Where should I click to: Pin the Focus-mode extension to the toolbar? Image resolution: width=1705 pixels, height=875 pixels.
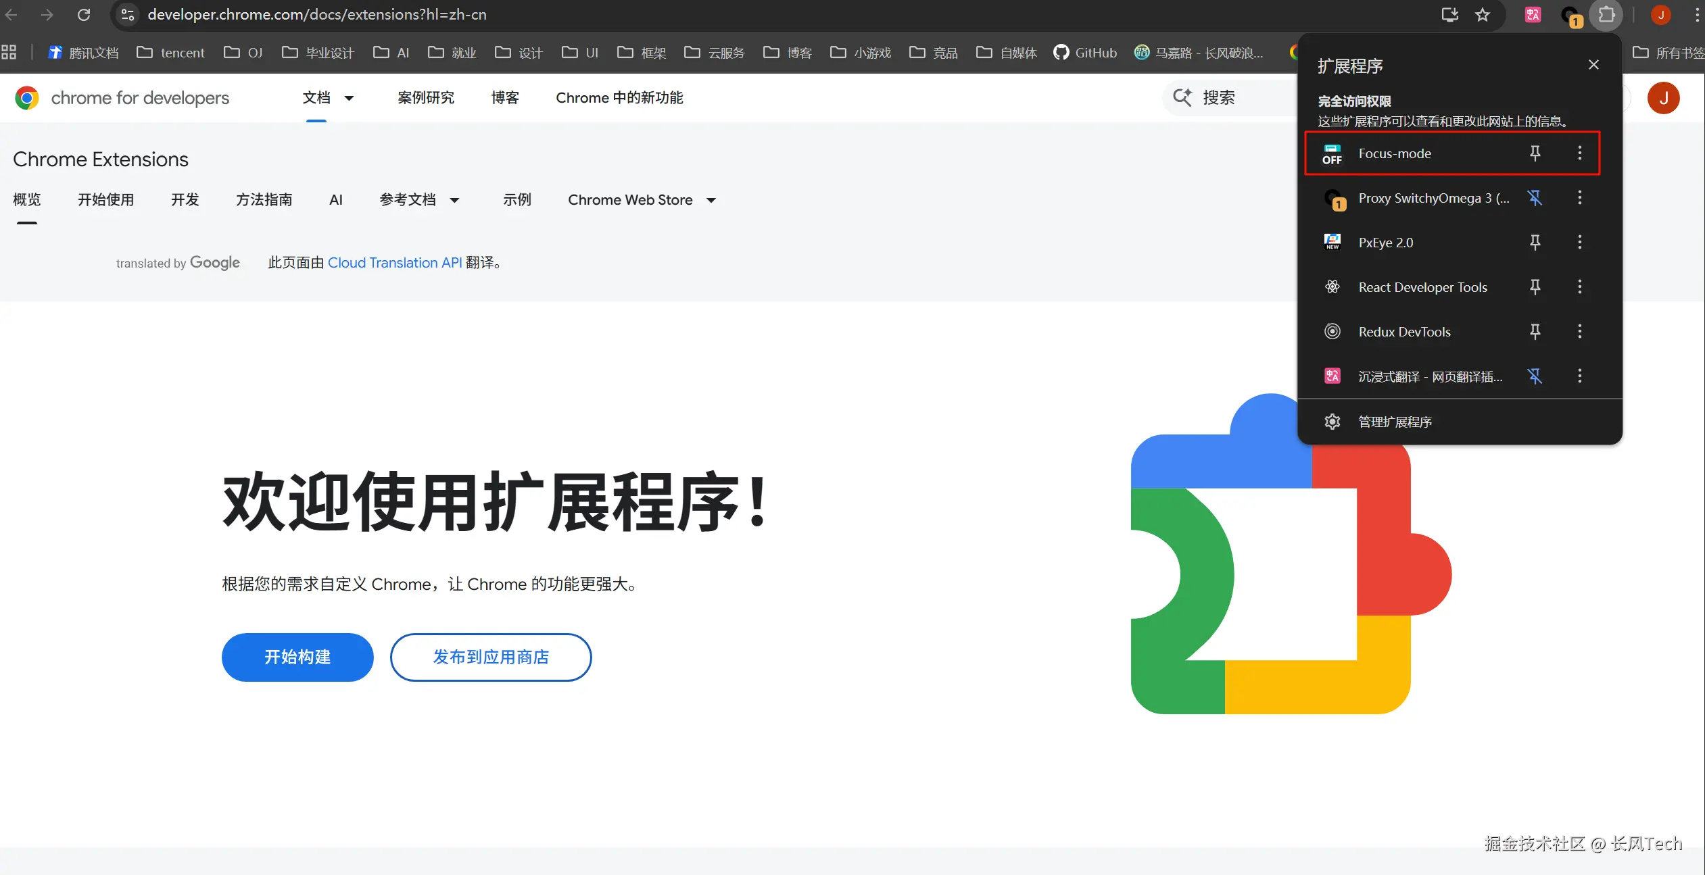pyautogui.click(x=1535, y=153)
